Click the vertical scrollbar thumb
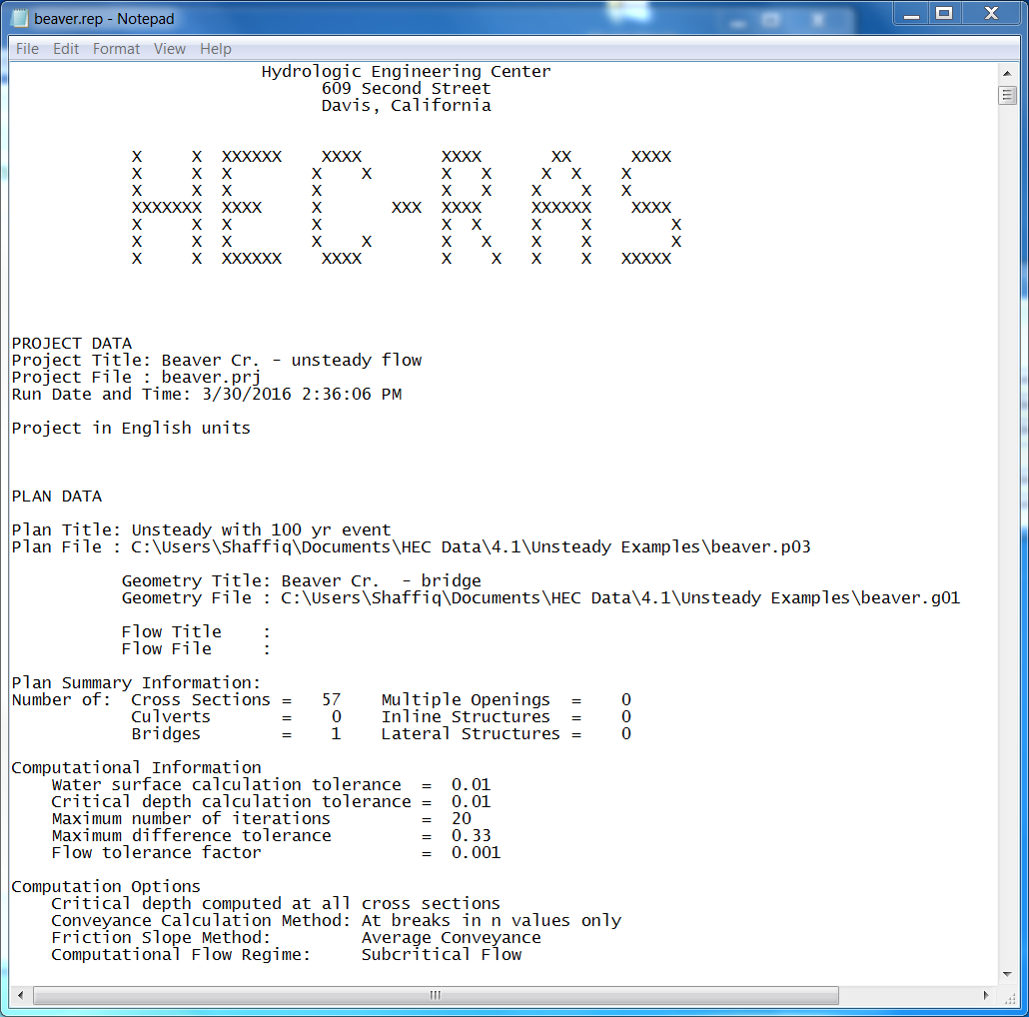Image resolution: width=1029 pixels, height=1017 pixels. pyautogui.click(x=1007, y=96)
